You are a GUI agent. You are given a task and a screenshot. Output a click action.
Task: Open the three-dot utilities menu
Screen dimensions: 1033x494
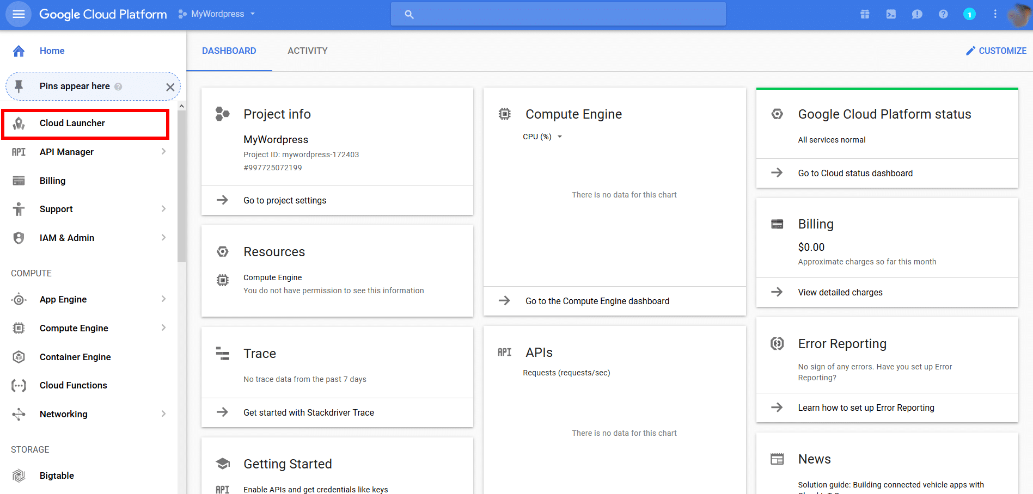pyautogui.click(x=995, y=14)
